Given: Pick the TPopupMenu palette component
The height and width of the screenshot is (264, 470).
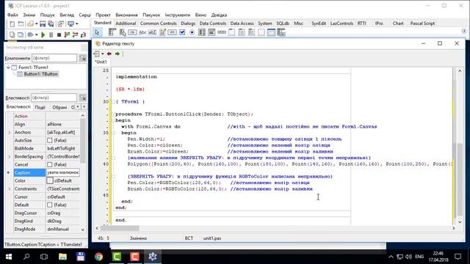Looking at the screenshot, I should click(123, 32).
